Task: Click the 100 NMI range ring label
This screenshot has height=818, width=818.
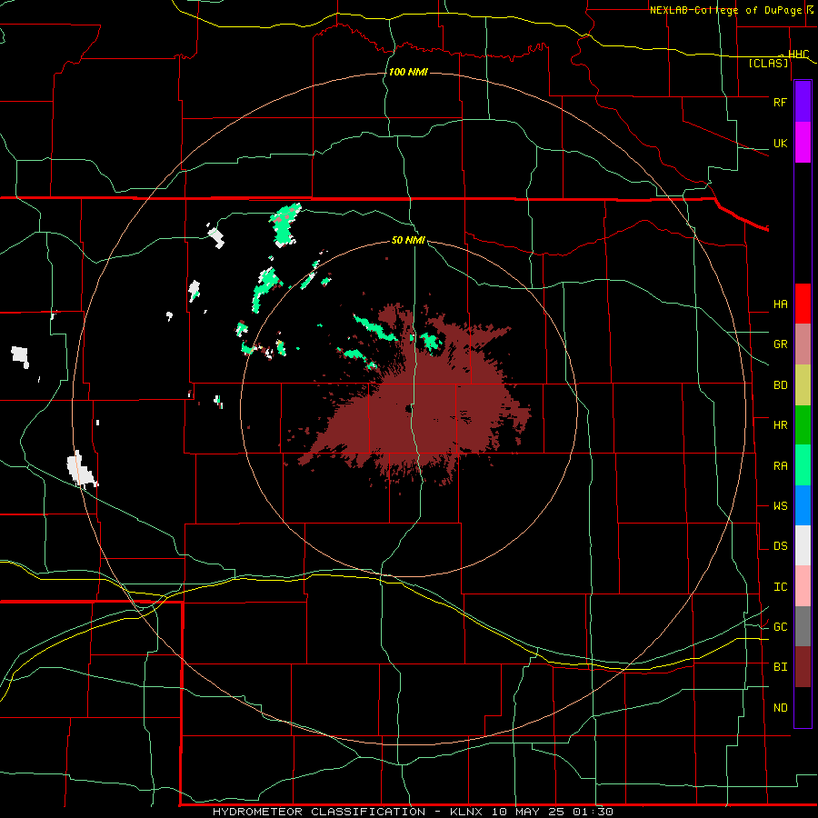Action: (x=408, y=72)
